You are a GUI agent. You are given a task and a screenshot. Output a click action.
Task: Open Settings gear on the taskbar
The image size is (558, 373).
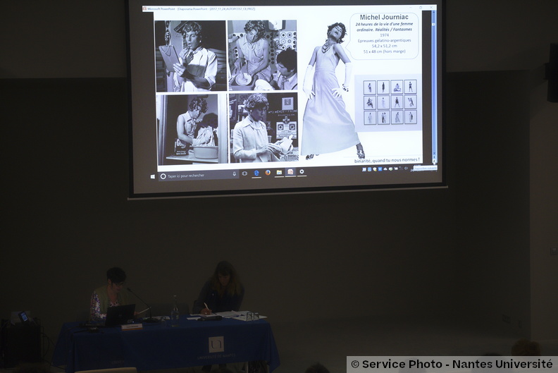(302, 172)
